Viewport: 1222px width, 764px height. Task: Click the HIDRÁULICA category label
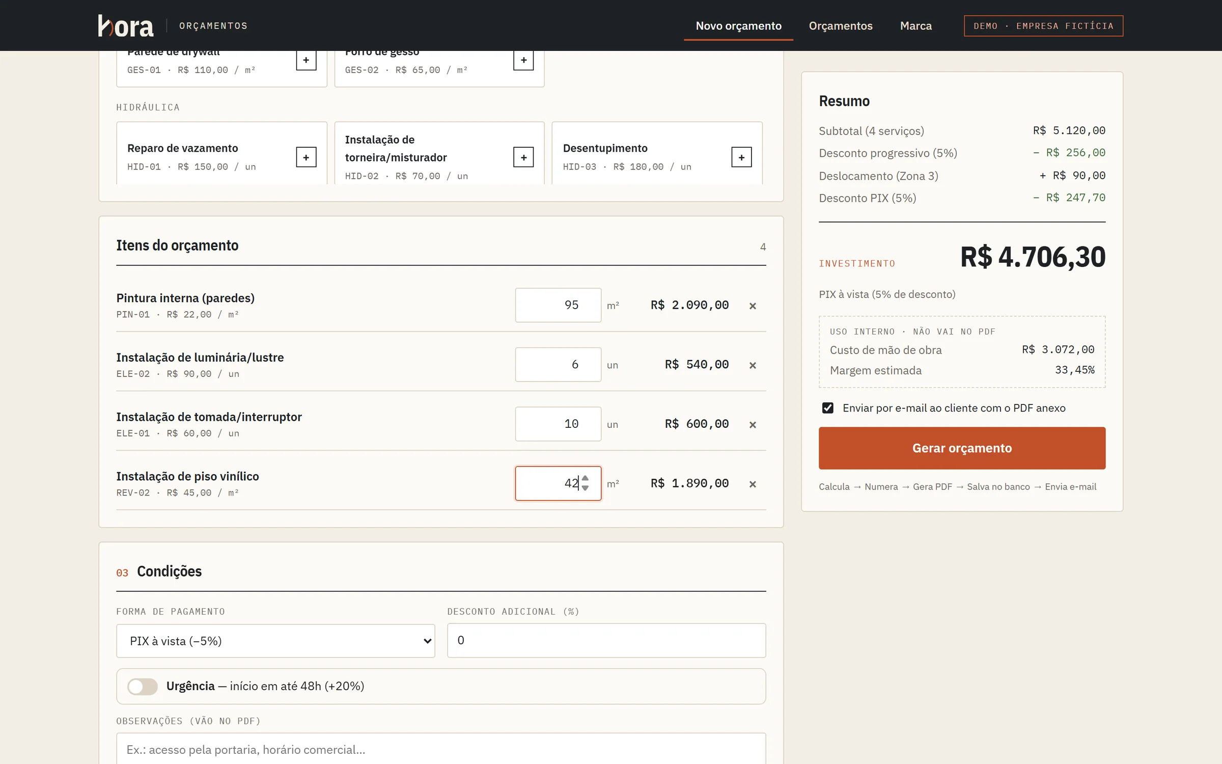click(148, 107)
